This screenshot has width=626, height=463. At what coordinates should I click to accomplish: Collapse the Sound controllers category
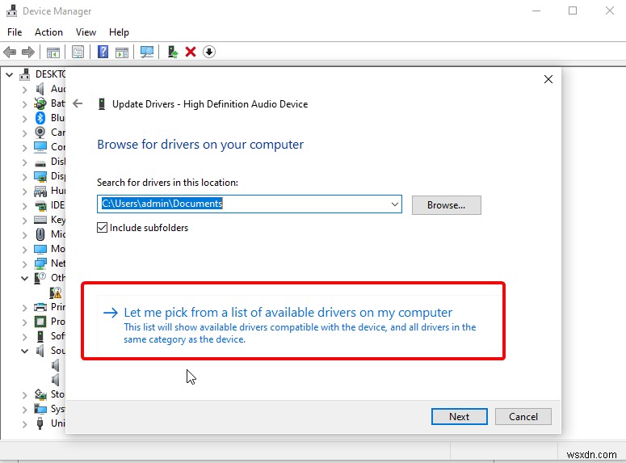pyautogui.click(x=24, y=351)
